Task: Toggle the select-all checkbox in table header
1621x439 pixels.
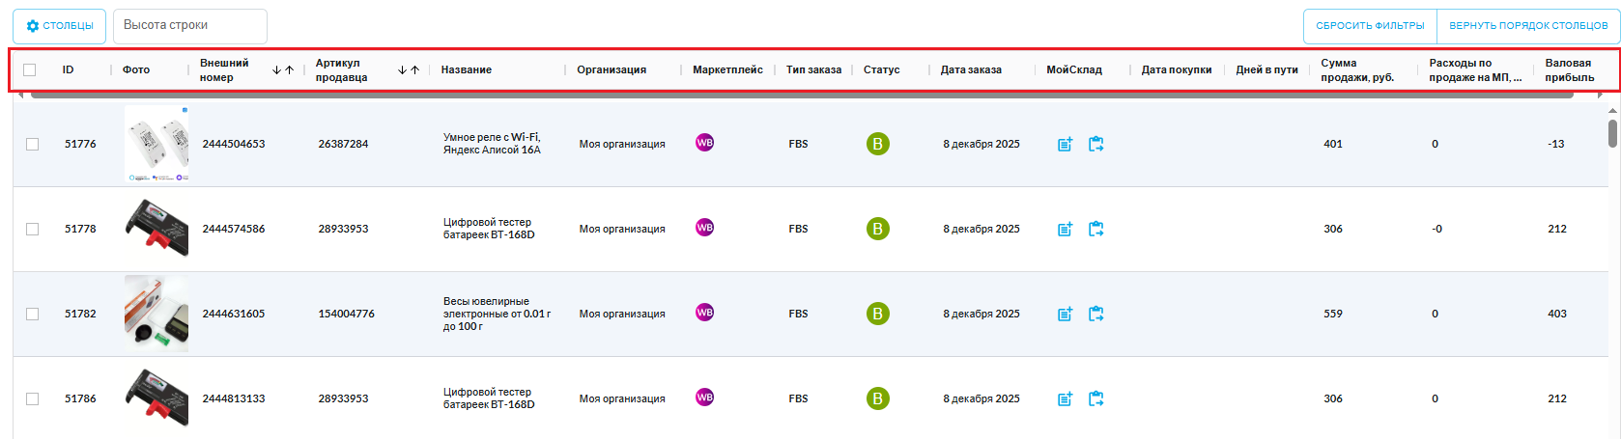Action: coord(30,69)
